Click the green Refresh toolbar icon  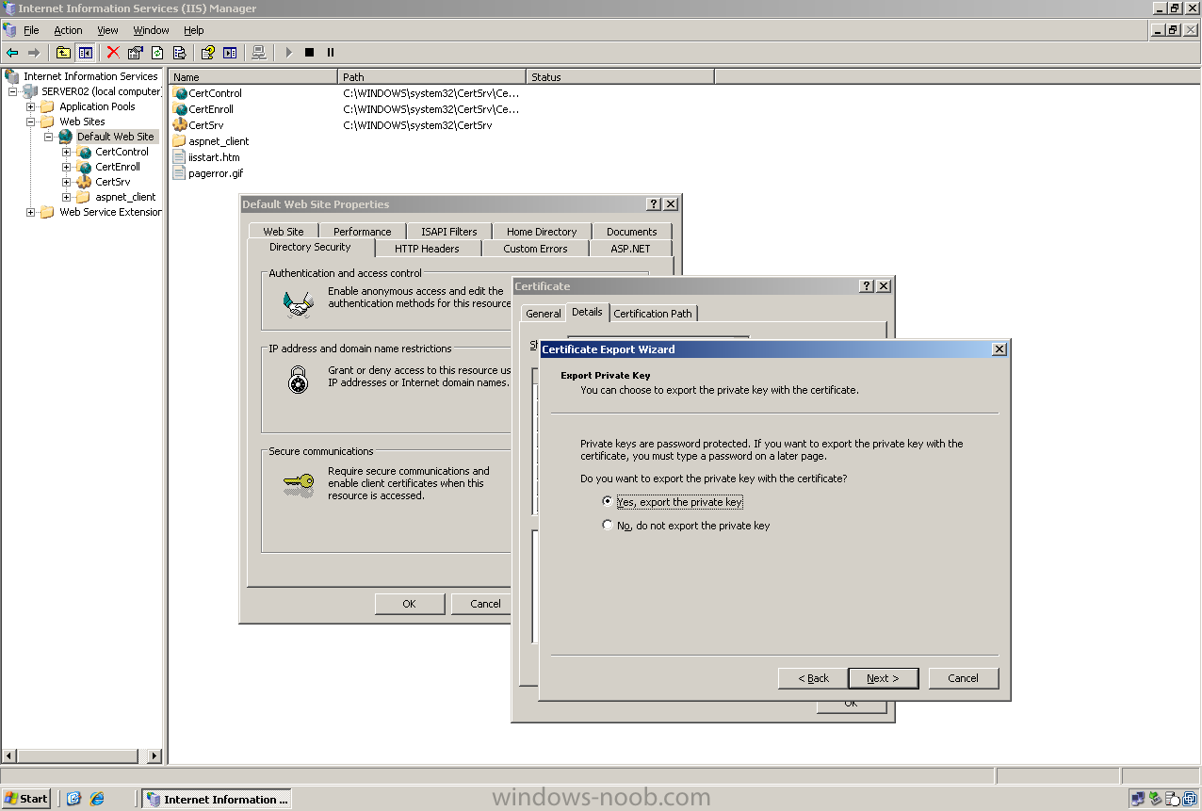click(157, 53)
